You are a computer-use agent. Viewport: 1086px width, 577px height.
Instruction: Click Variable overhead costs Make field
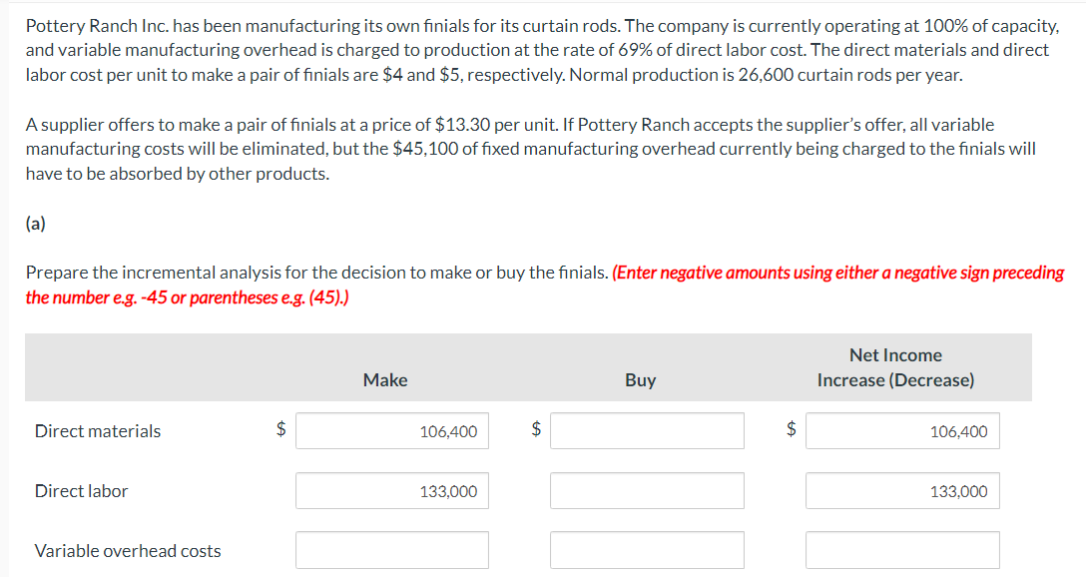pyautogui.click(x=391, y=550)
